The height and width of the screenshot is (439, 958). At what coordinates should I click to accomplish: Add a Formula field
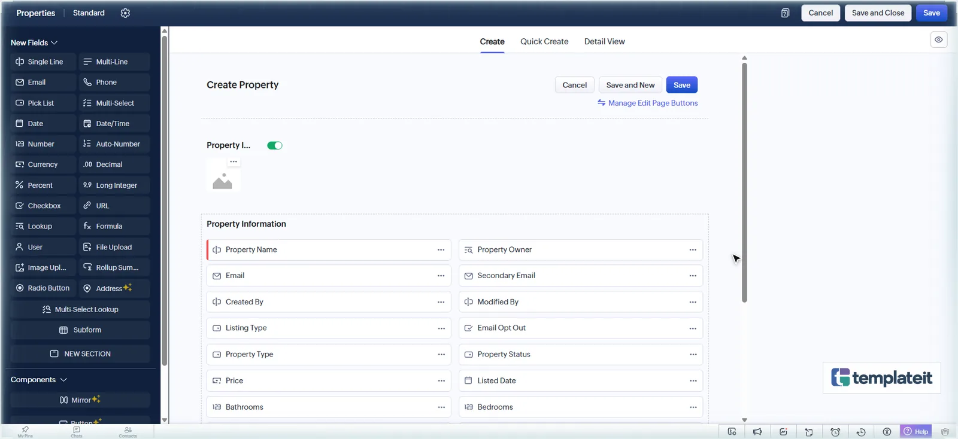(x=114, y=226)
